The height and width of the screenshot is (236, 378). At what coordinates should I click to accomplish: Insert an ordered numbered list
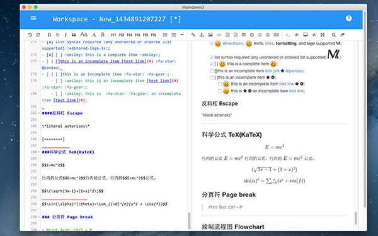click(x=174, y=35)
